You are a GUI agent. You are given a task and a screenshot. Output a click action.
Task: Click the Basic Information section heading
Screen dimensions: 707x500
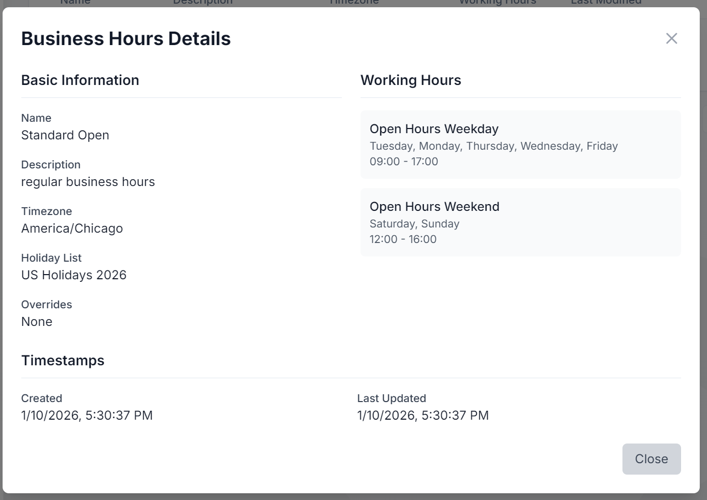point(80,80)
